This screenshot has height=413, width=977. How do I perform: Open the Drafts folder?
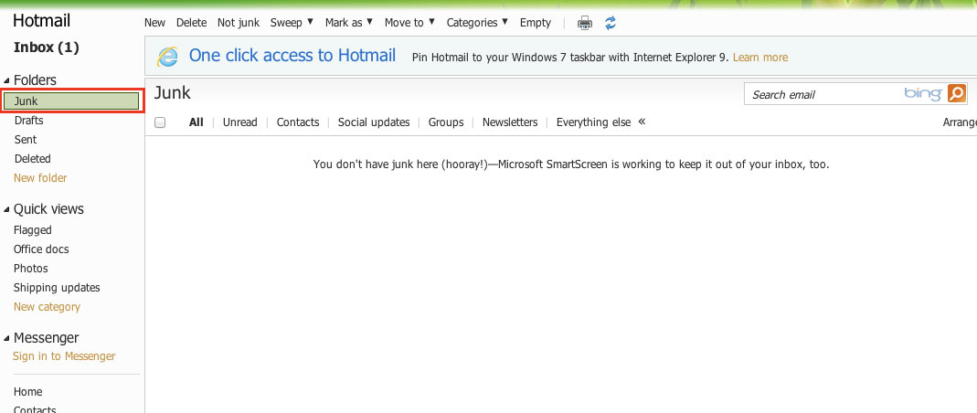(29, 121)
